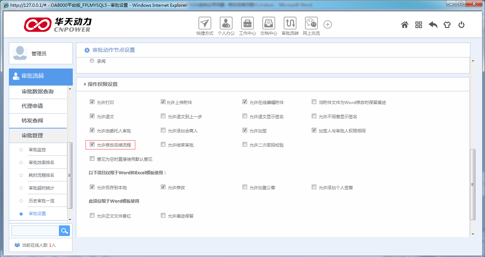Enable 允许退文到上一步 checkbox
Screen dimensions: 485x257
(163, 116)
